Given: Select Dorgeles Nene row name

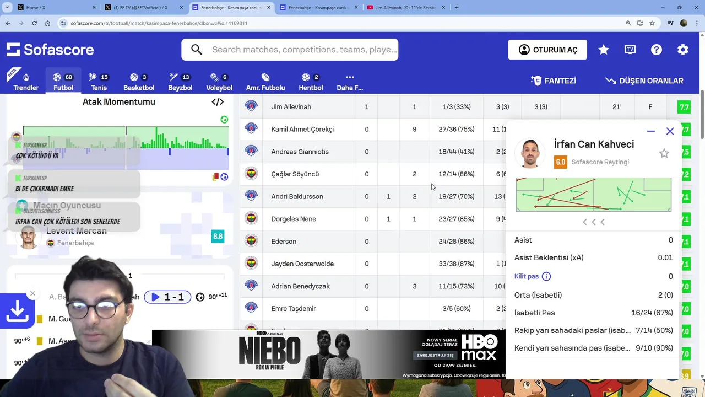Looking at the screenshot, I should click(x=294, y=219).
